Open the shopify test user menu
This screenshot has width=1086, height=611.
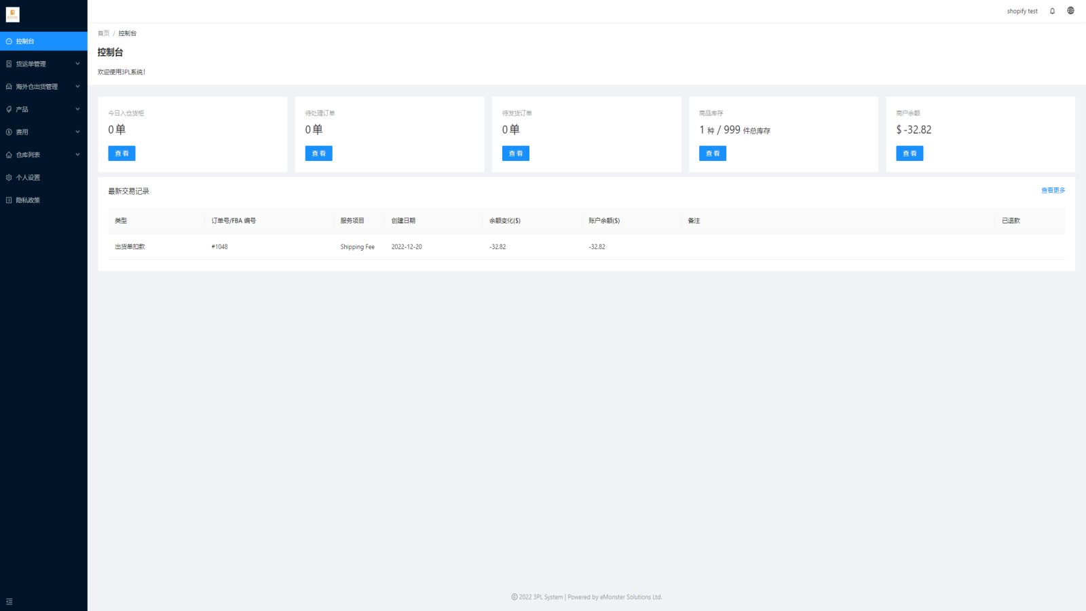click(1022, 12)
